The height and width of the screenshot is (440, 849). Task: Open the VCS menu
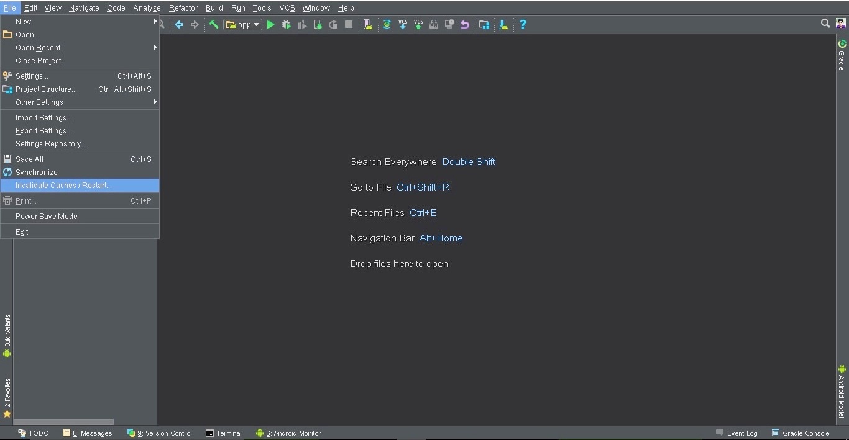tap(287, 7)
